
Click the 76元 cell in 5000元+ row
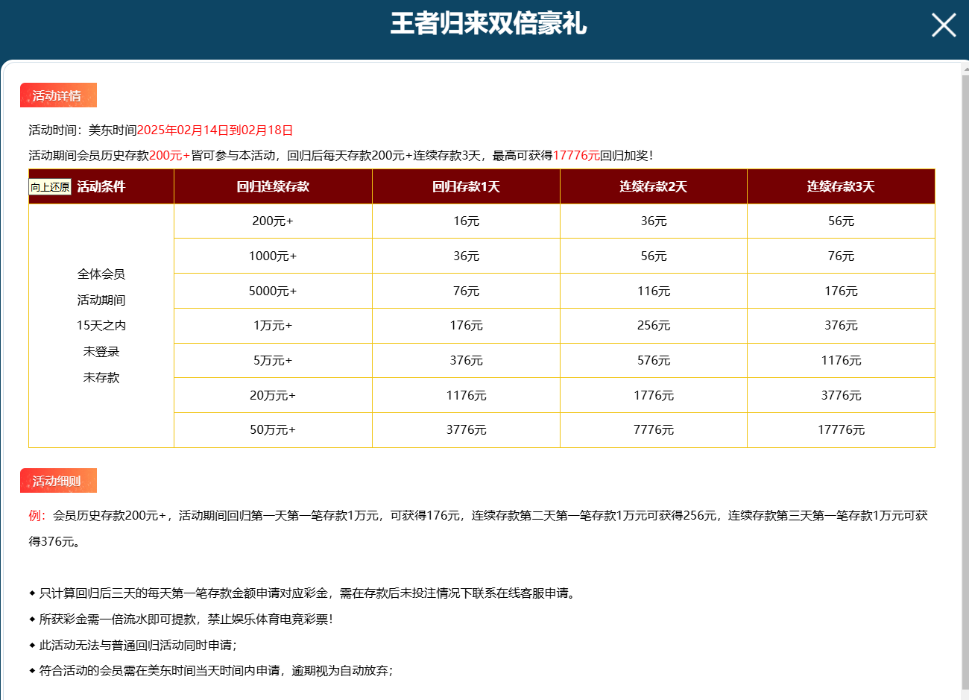point(466,291)
